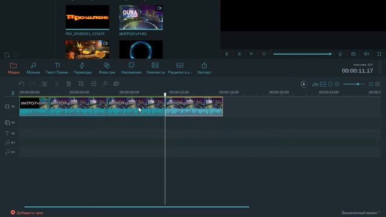Click the PSX_20180321 file name label
Screen dimensions: 386x217
pyautogui.click(x=85, y=34)
